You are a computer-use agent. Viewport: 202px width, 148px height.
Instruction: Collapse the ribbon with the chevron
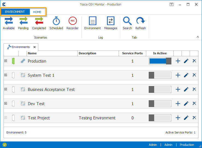198,37
